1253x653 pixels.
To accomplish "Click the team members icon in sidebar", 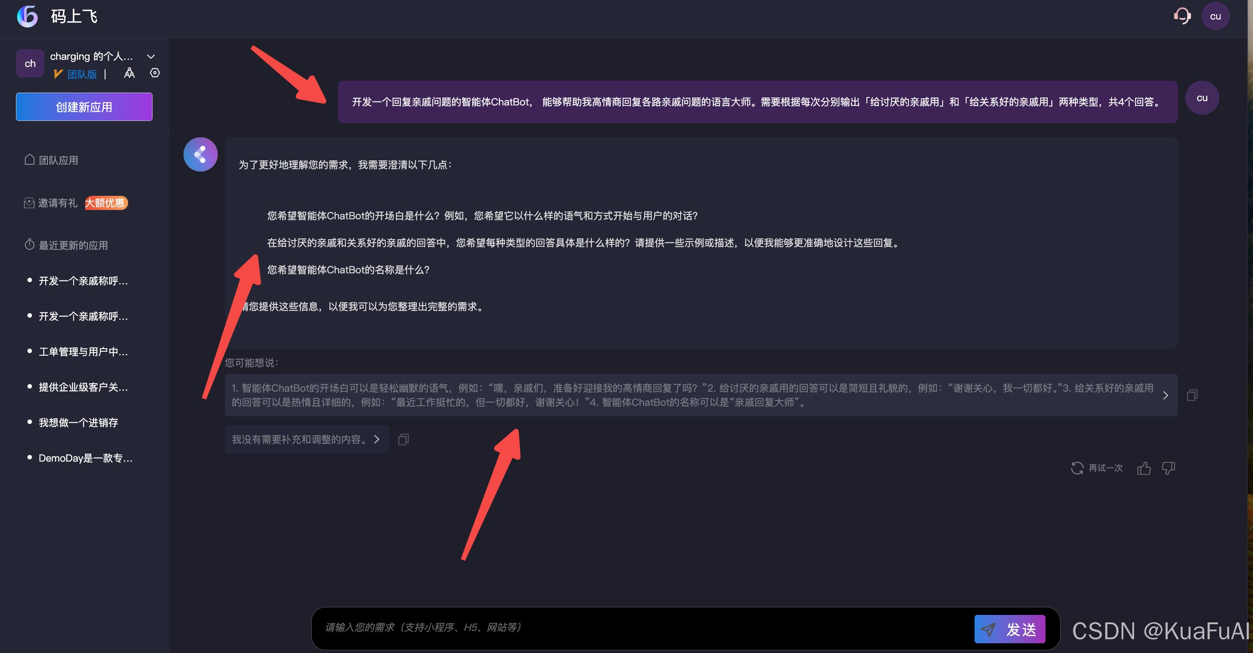I will (x=129, y=74).
